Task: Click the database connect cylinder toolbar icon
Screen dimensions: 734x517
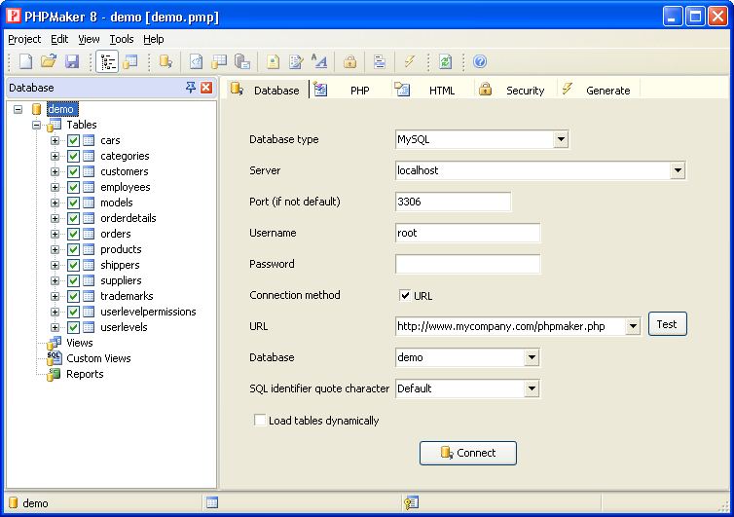Action: click(165, 61)
